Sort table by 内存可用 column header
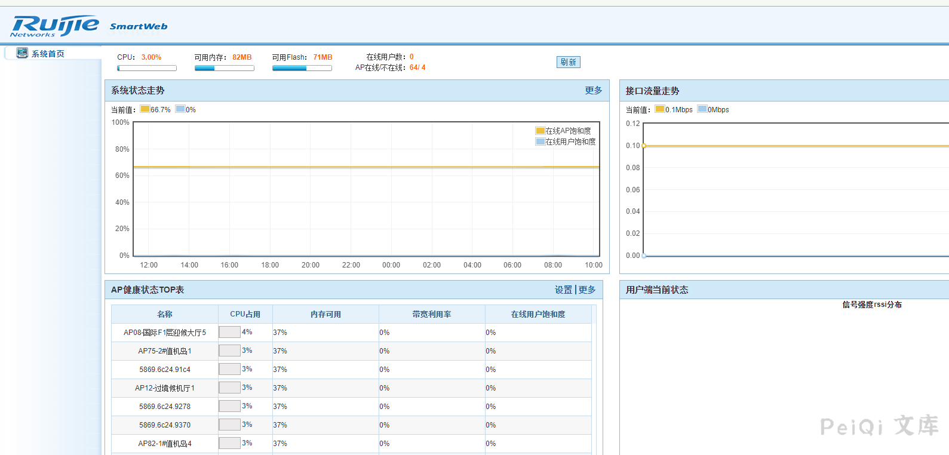 (x=325, y=314)
